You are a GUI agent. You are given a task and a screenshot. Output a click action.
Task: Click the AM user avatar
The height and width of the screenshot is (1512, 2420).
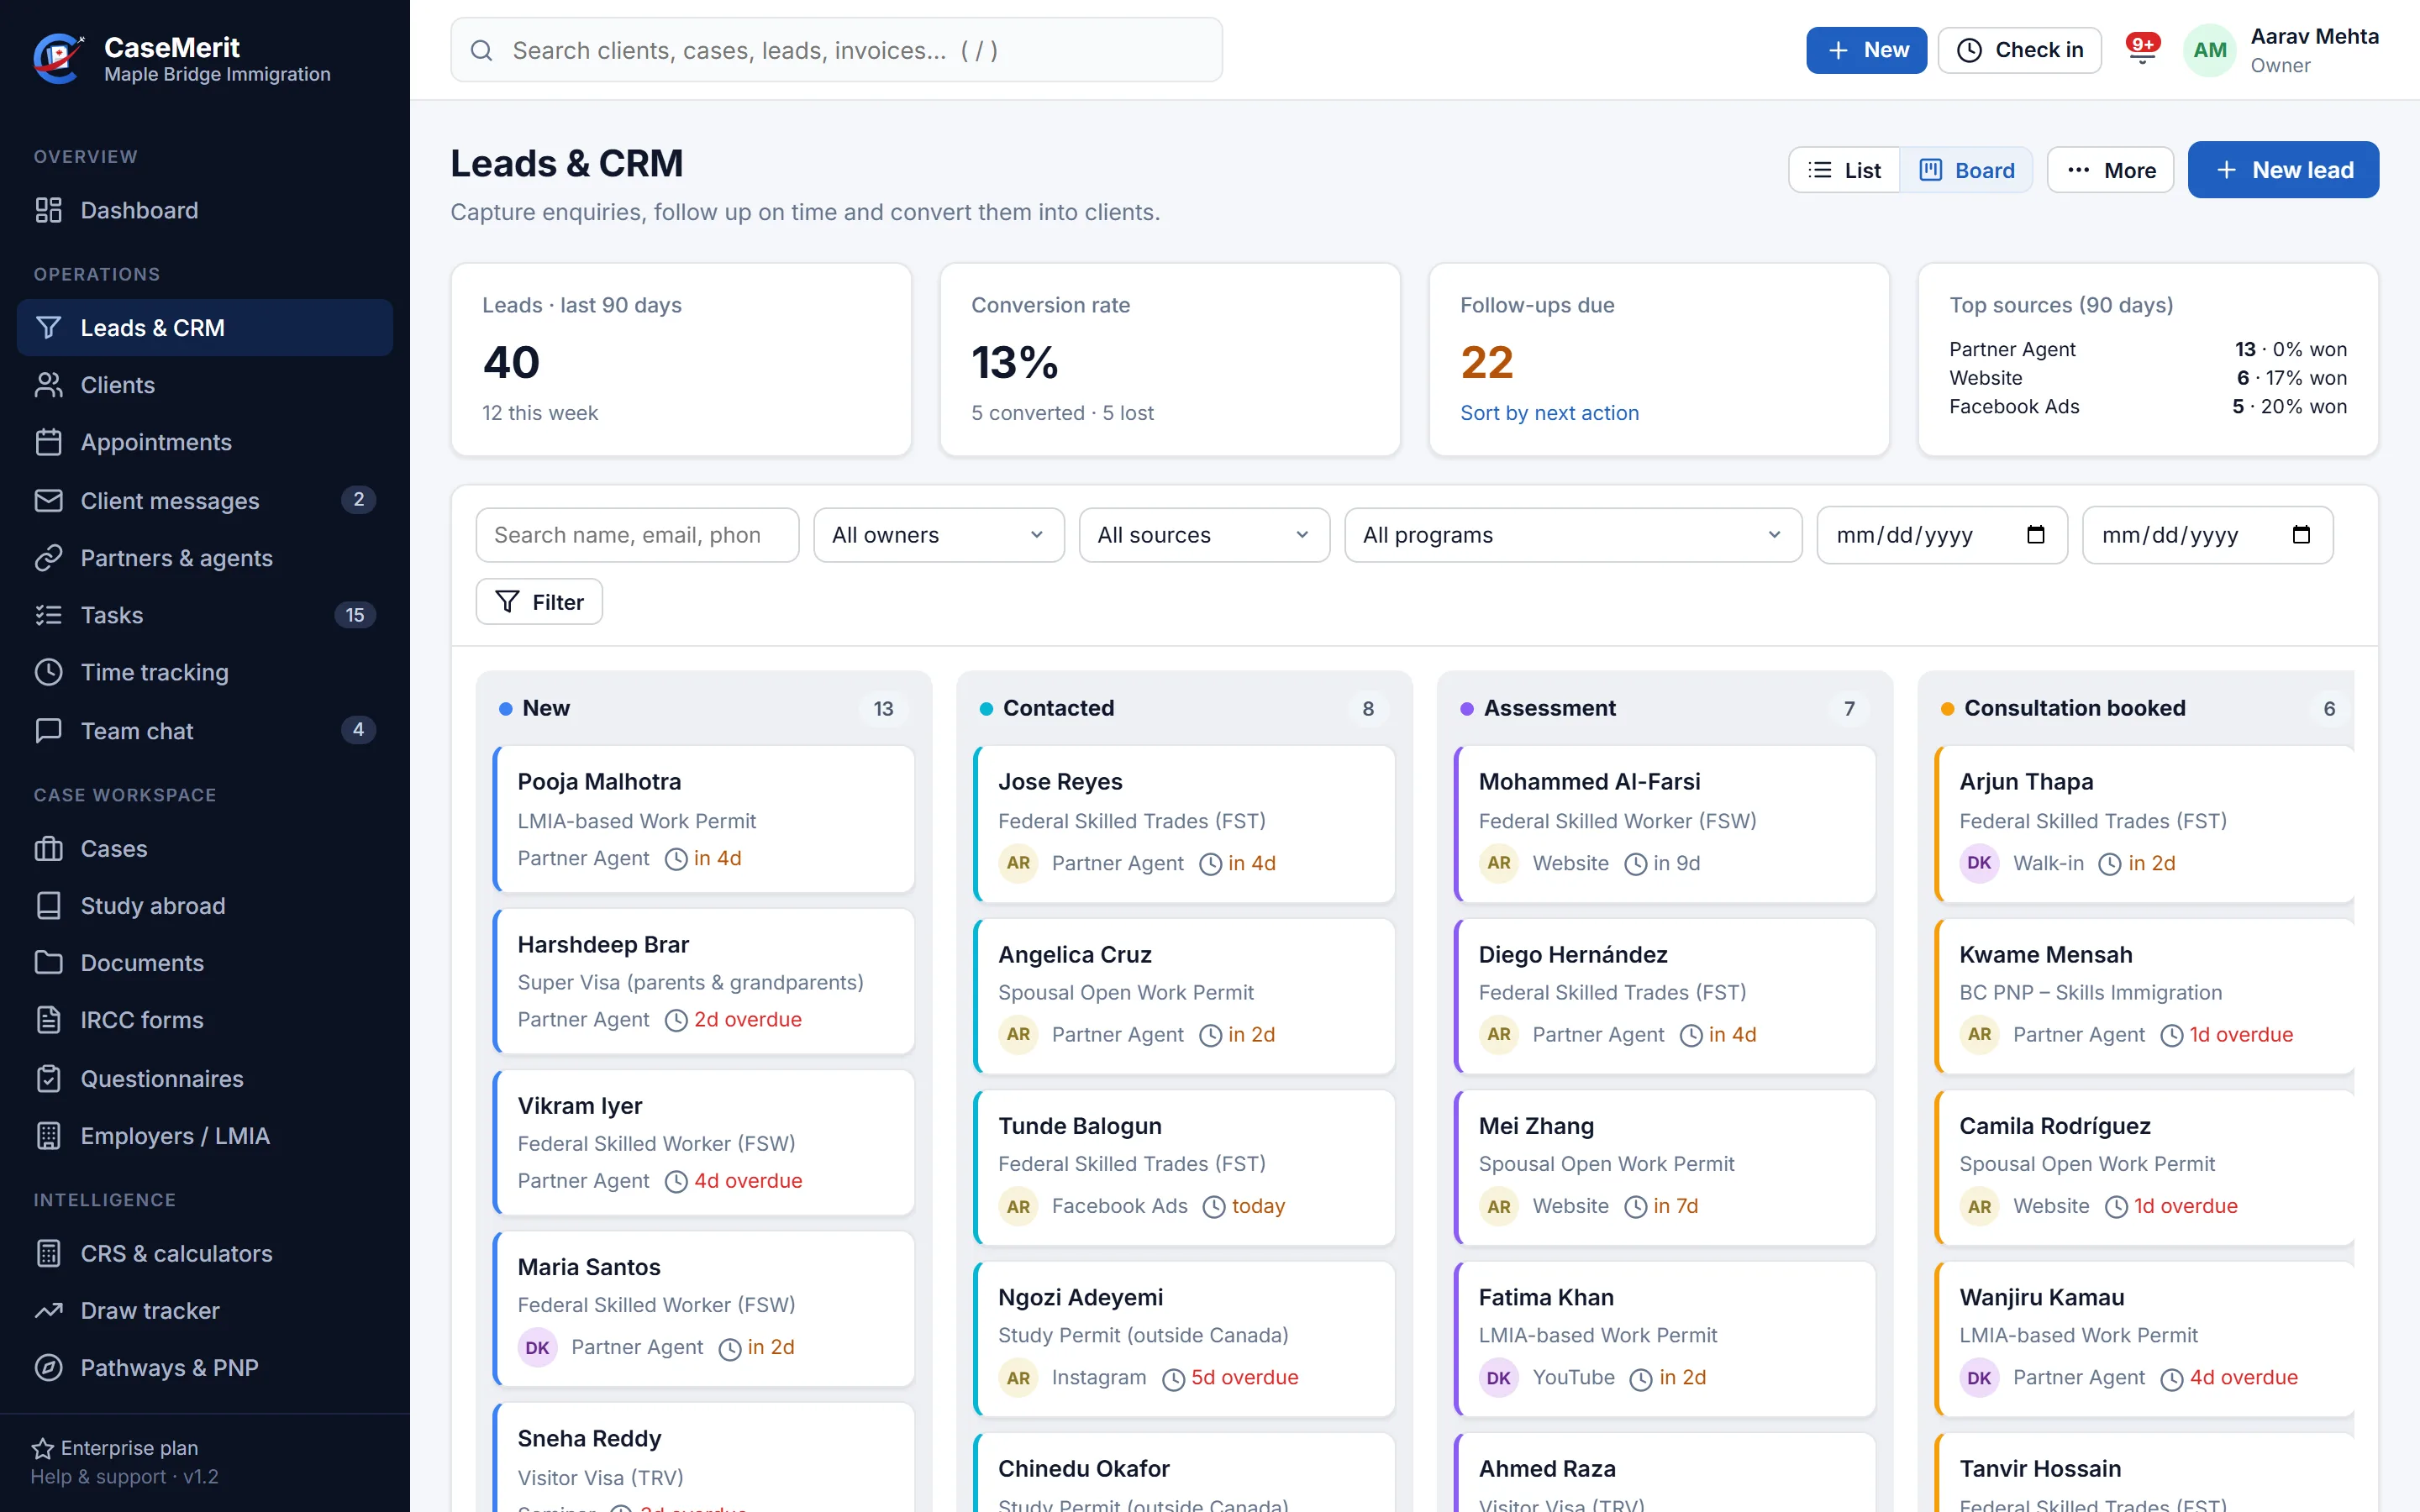pos(2209,50)
